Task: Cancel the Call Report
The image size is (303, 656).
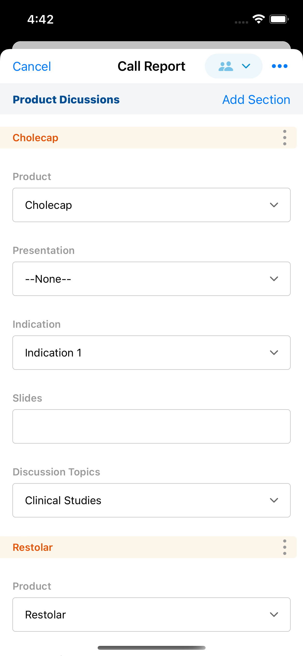Action: pos(32,67)
